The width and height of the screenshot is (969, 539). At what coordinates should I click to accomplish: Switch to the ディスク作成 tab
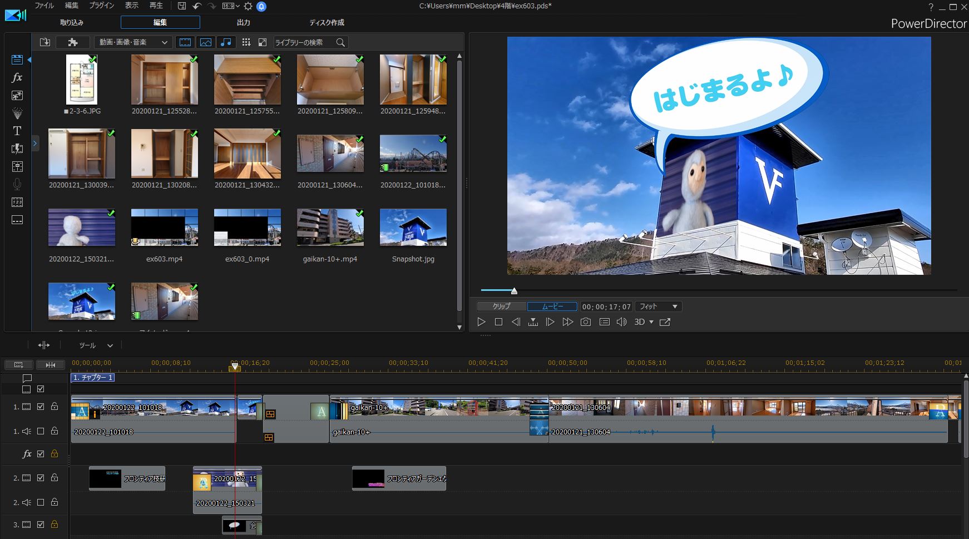(327, 23)
